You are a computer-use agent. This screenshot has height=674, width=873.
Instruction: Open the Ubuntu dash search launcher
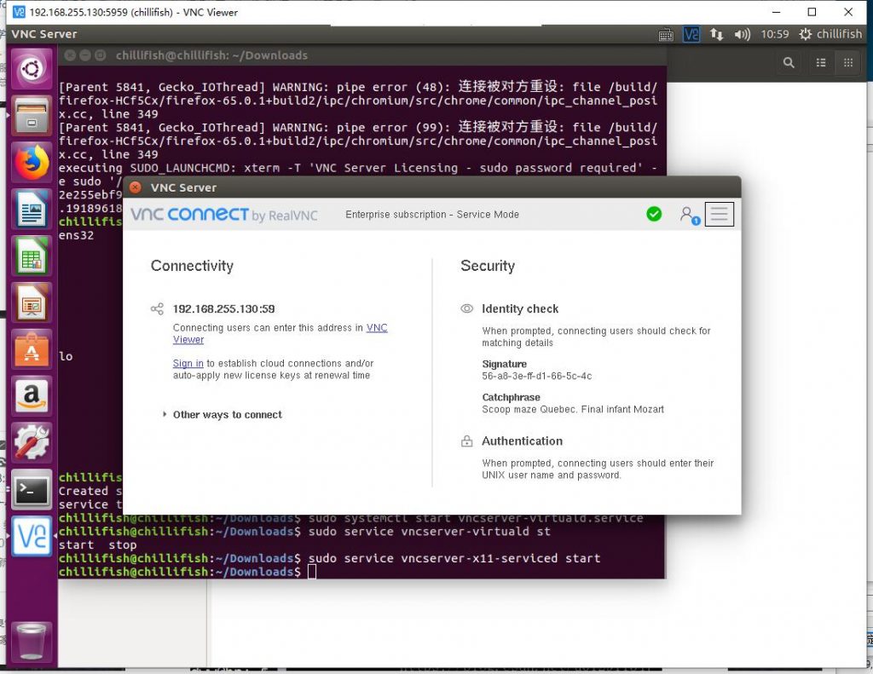click(32, 70)
